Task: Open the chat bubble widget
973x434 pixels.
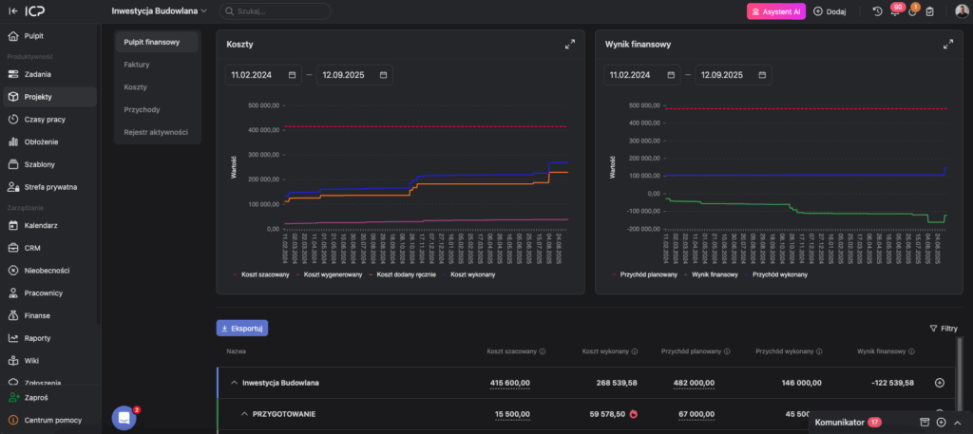Action: [x=124, y=417]
